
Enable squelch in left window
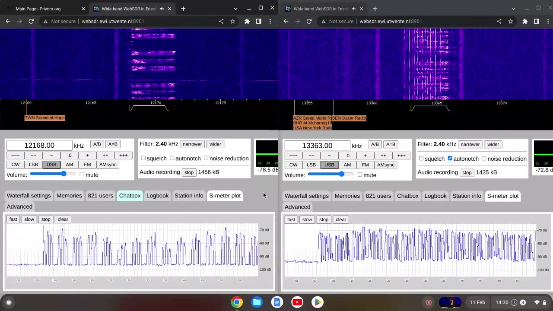143,158
